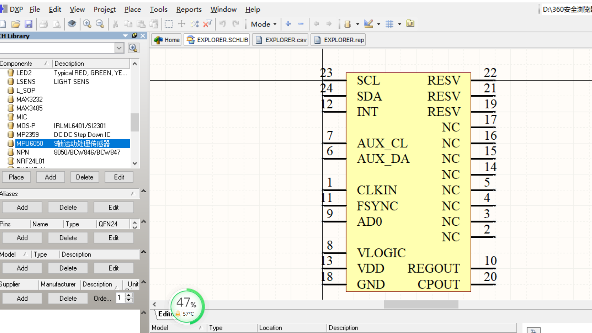Open the drawing tools dropdown arrow
This screenshot has height=333, width=592.
(379, 24)
